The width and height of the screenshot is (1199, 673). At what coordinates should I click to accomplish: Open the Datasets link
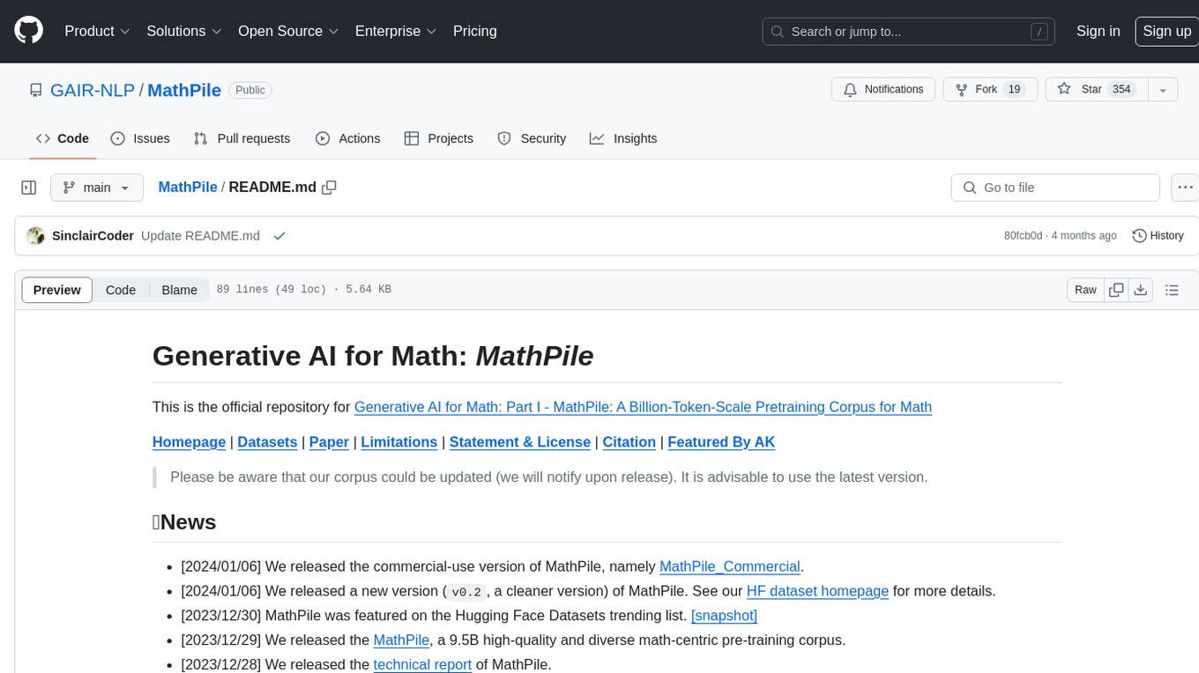coord(267,442)
